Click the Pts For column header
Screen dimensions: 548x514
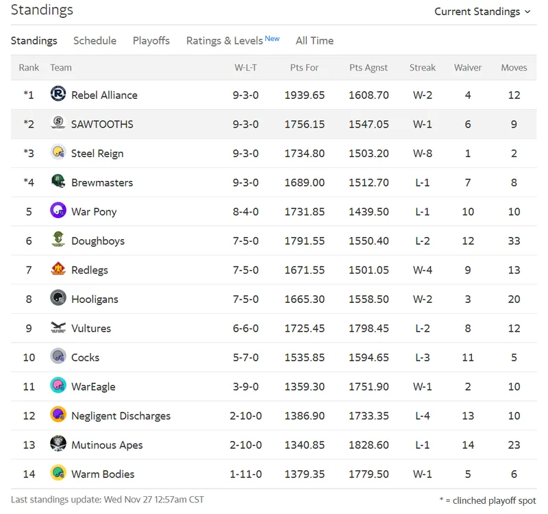(x=304, y=67)
